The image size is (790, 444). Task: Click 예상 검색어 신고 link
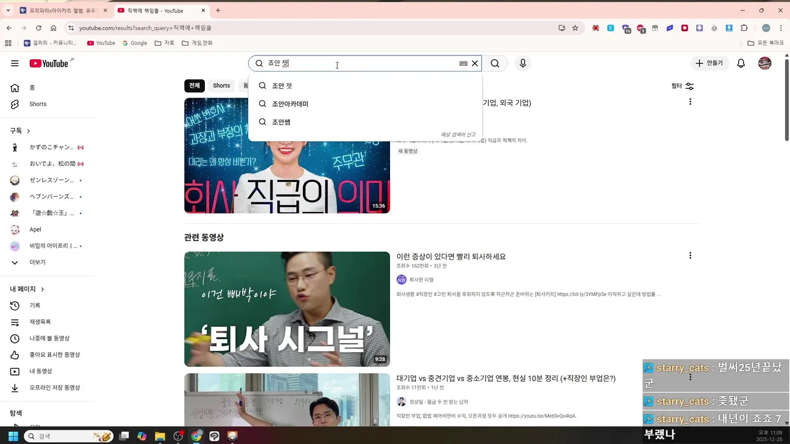[458, 134]
